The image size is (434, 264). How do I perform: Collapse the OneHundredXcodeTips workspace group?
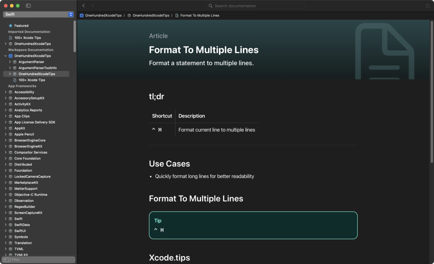pyautogui.click(x=6, y=56)
